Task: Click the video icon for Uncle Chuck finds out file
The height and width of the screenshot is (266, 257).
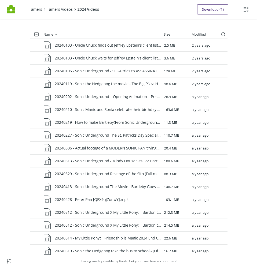Action: [x=47, y=45]
